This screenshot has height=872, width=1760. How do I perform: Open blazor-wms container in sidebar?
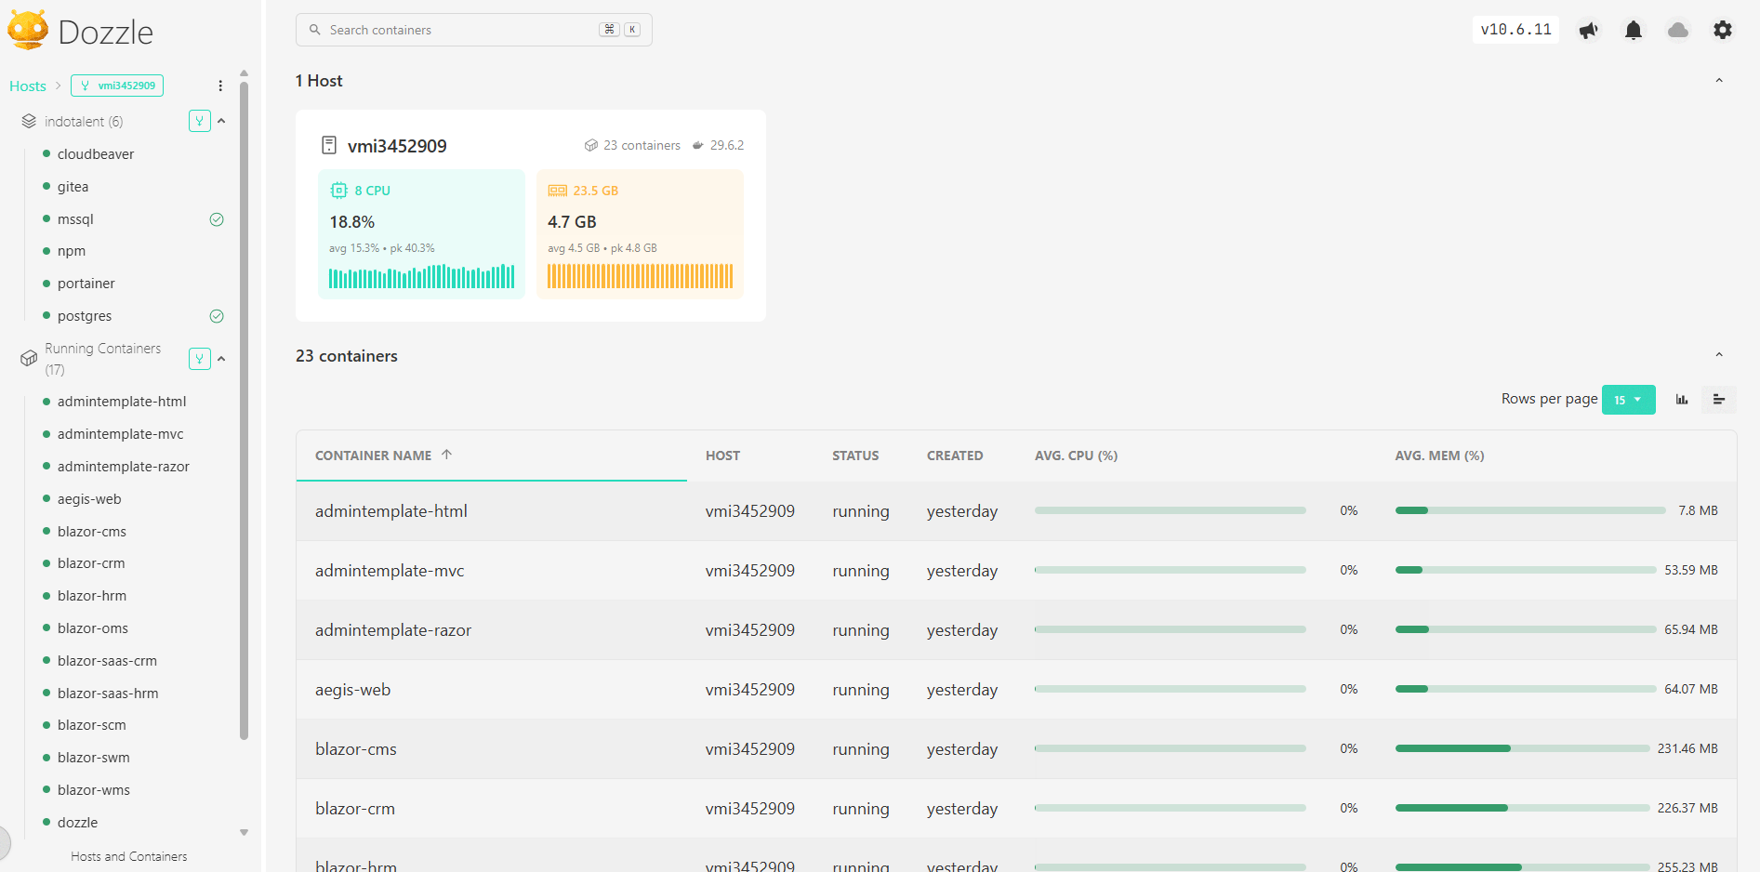pos(94,790)
